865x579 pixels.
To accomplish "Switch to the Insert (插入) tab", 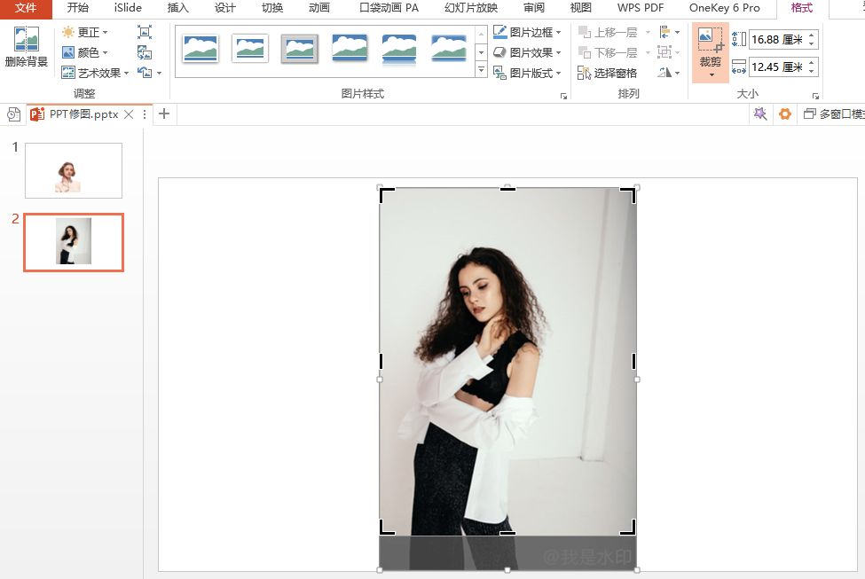I will (177, 8).
